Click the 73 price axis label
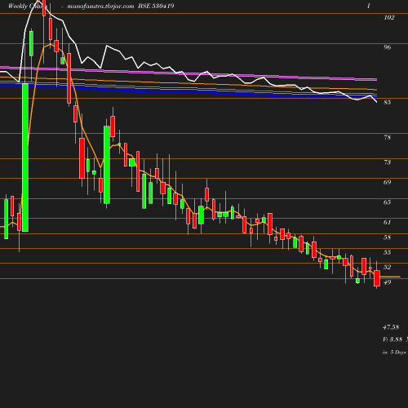 tap(388, 162)
